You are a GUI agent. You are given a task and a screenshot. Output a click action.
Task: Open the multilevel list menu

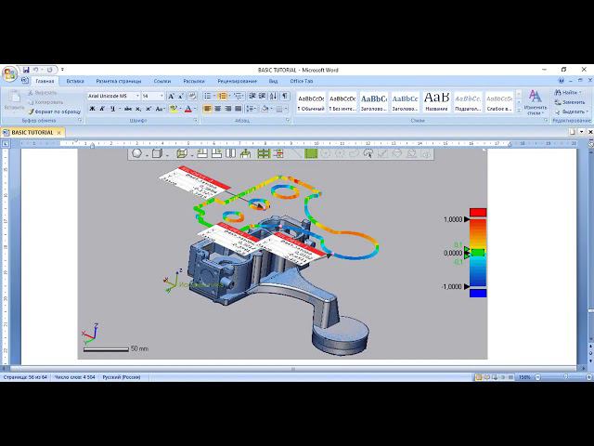(x=239, y=97)
